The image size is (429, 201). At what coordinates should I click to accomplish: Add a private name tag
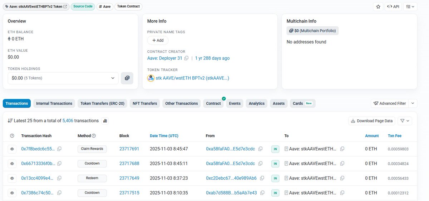tap(158, 40)
